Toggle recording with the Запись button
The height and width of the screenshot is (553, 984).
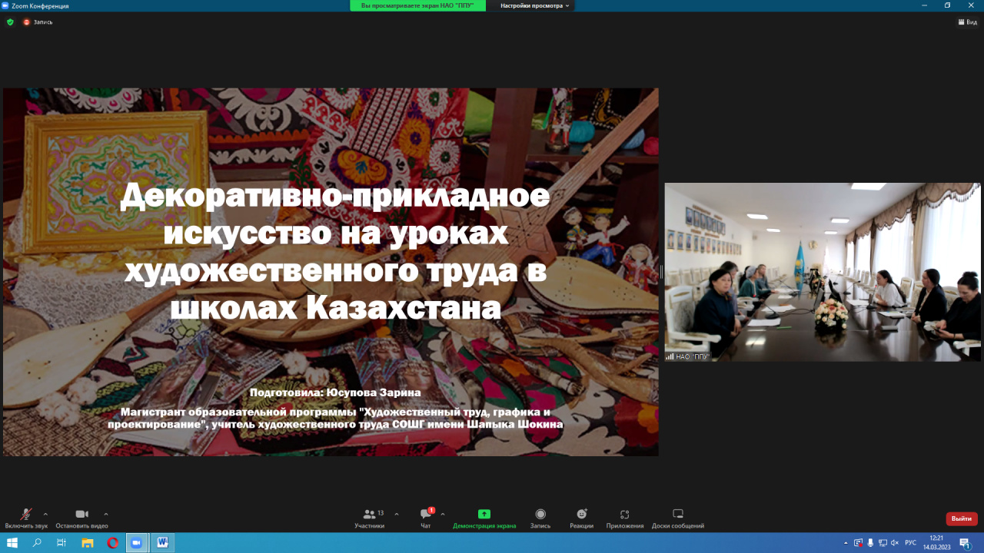pos(540,515)
